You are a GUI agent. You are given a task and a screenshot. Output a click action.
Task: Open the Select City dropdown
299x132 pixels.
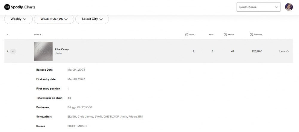(92, 19)
